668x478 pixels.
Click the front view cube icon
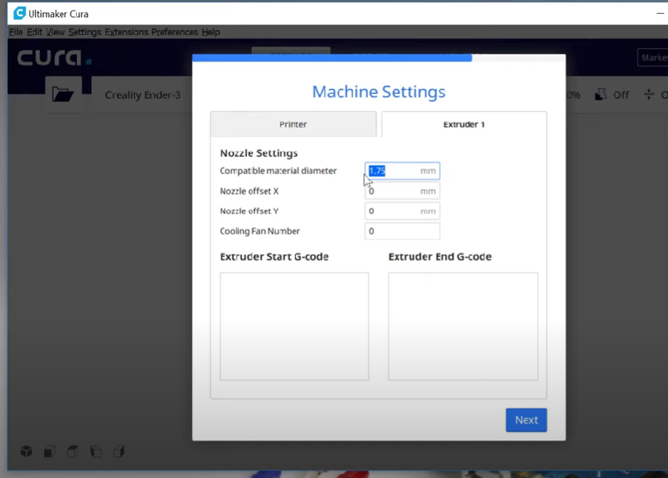[x=49, y=451]
